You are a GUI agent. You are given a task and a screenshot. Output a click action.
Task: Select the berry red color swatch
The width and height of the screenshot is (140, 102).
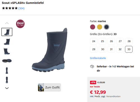click(x=93, y=27)
